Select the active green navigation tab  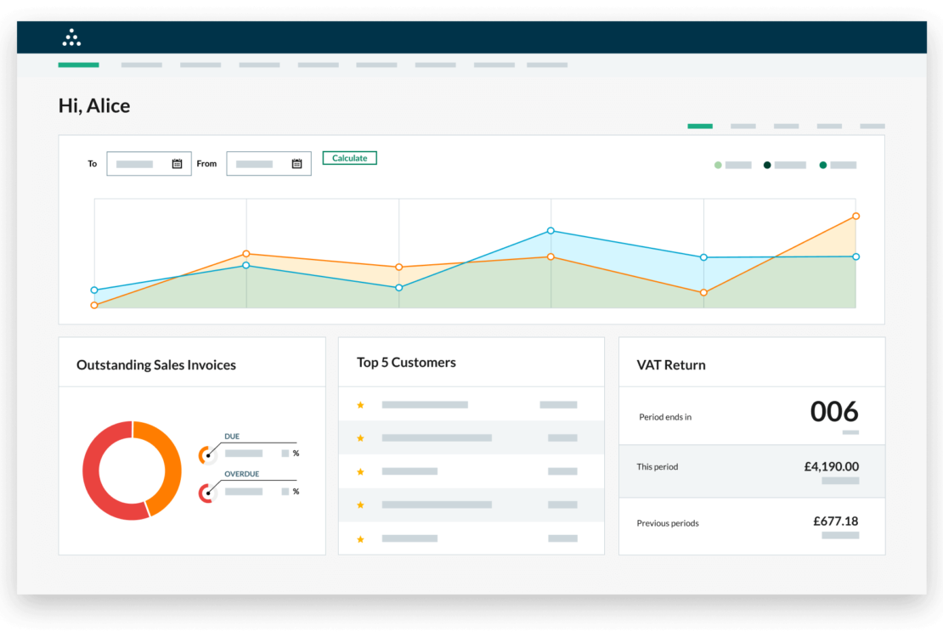[x=79, y=65]
